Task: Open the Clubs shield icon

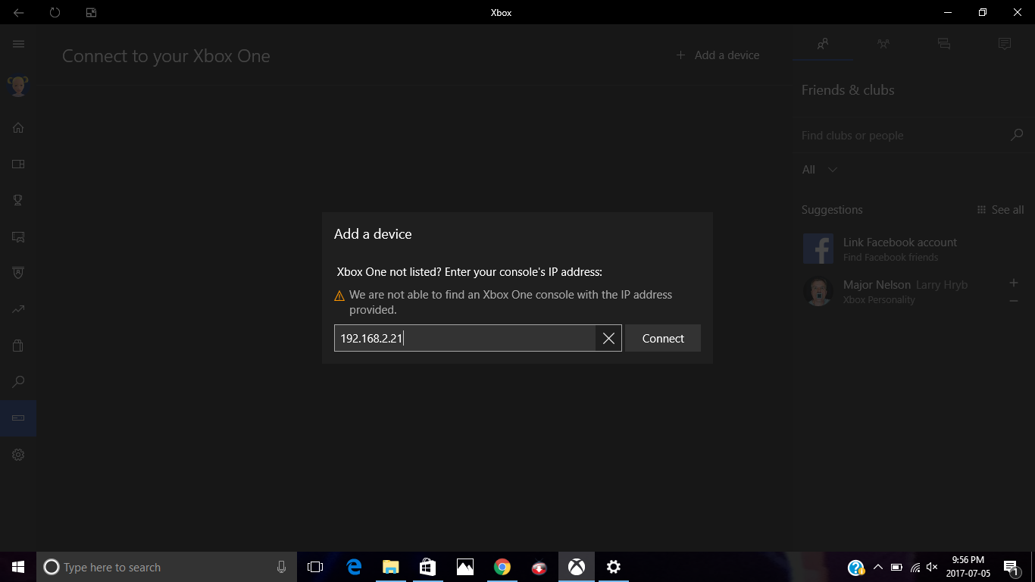Action: click(x=18, y=273)
